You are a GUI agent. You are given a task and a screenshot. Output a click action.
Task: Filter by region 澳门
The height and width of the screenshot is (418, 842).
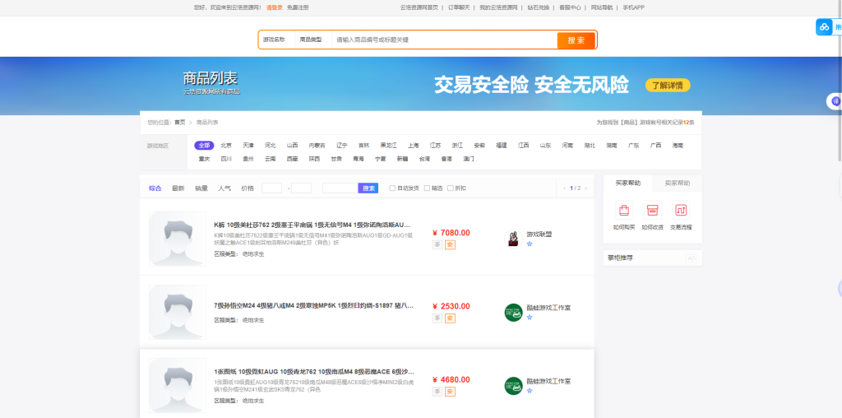pos(468,159)
